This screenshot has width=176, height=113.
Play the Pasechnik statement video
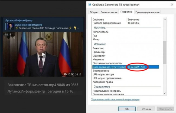tap(44, 55)
